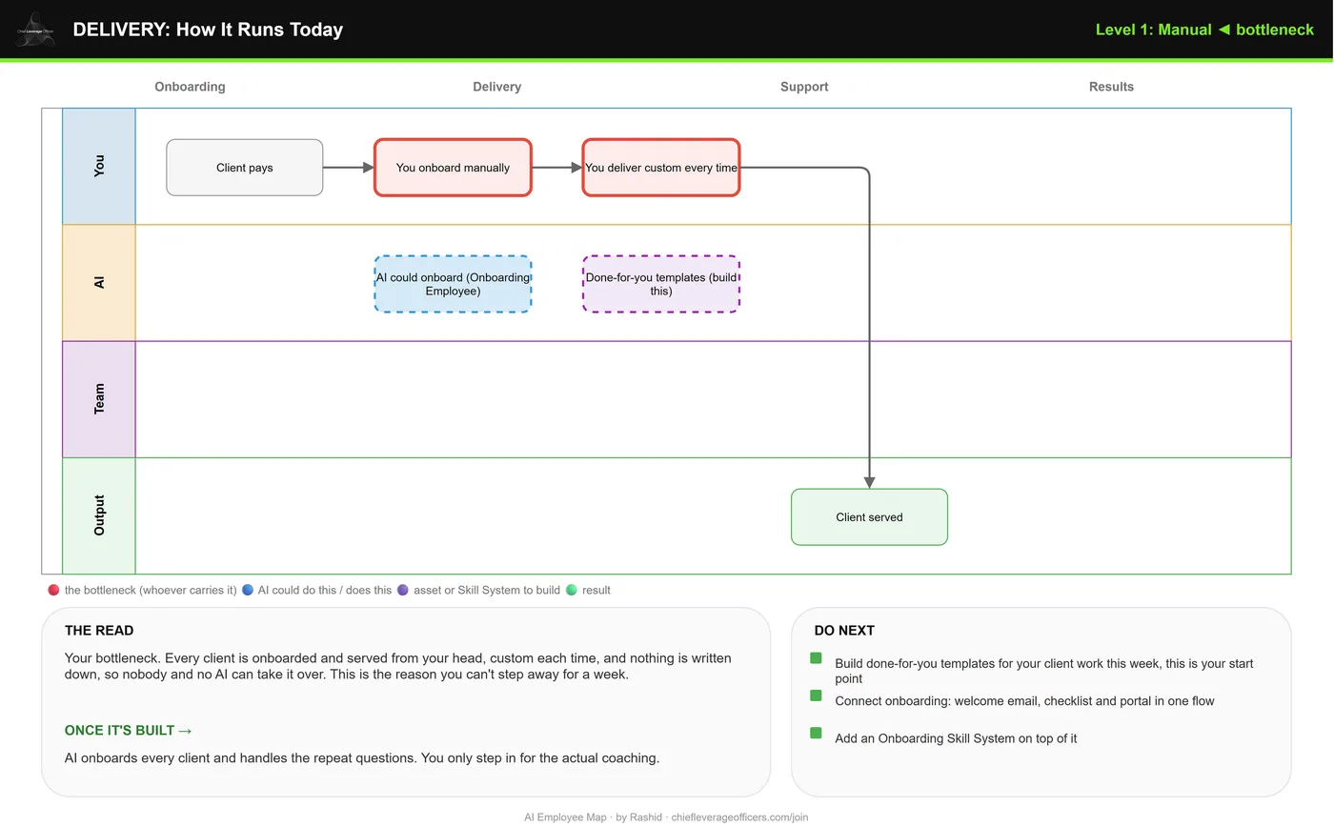Select the purple Skill System legend dot

point(403,590)
